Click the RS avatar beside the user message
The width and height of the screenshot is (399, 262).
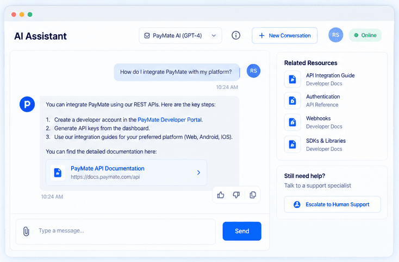253,71
